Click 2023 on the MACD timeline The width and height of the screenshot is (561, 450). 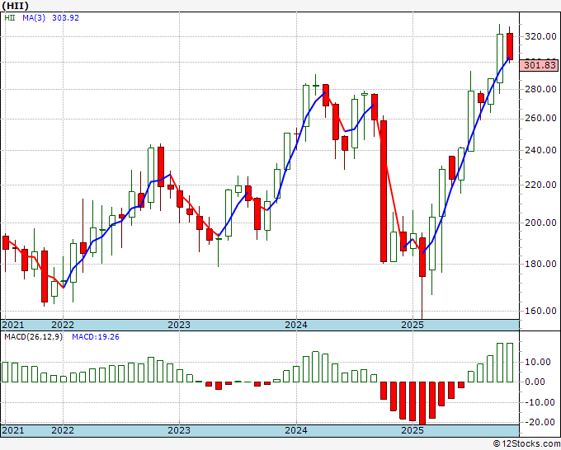click(x=179, y=430)
